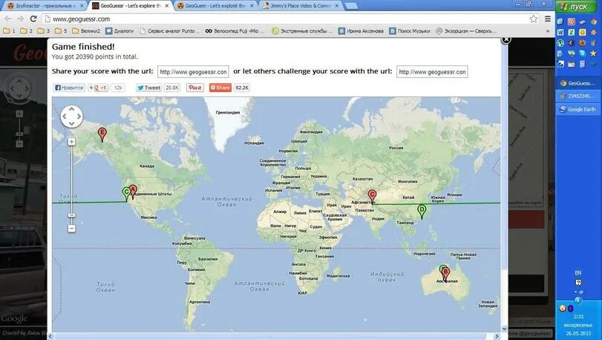The width and height of the screenshot is (602, 340).
Task: Switch to the JoyReactor tab
Action: pyautogui.click(x=45, y=6)
